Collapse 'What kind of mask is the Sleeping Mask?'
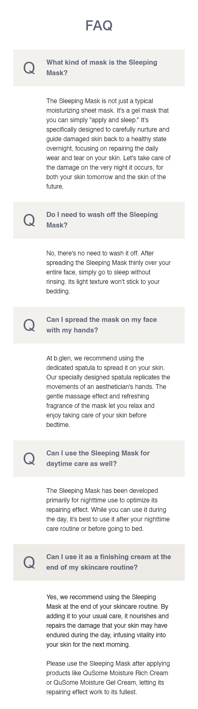 coord(99,68)
